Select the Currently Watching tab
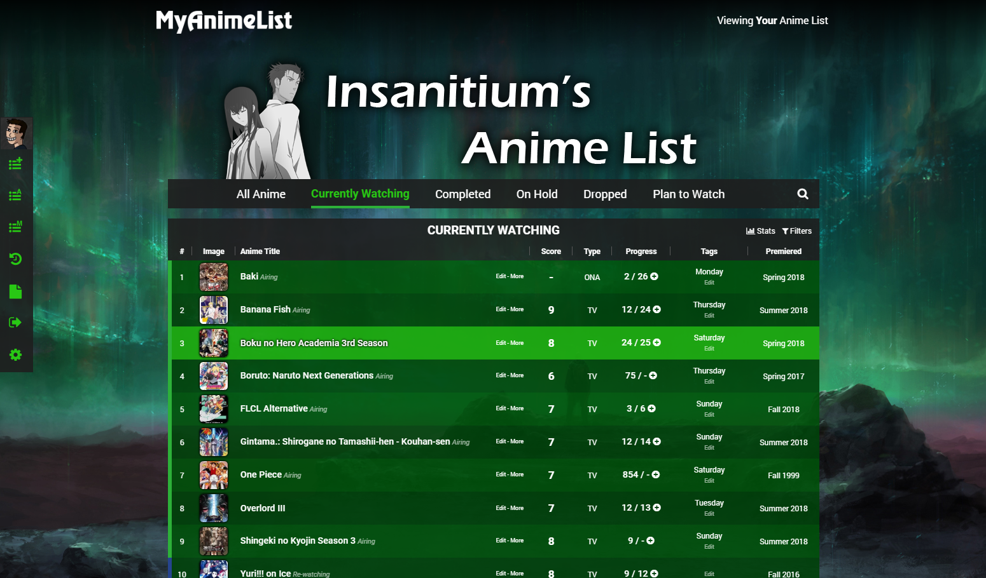Image resolution: width=986 pixels, height=578 pixels. point(360,194)
